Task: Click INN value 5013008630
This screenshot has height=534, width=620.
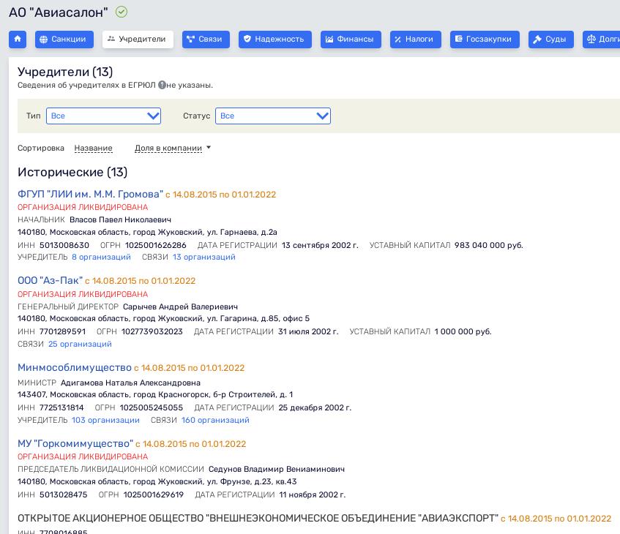Action: (x=64, y=245)
